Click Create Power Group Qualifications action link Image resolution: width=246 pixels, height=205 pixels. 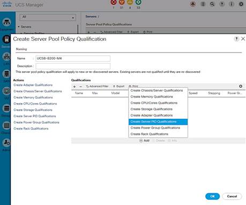(36, 123)
